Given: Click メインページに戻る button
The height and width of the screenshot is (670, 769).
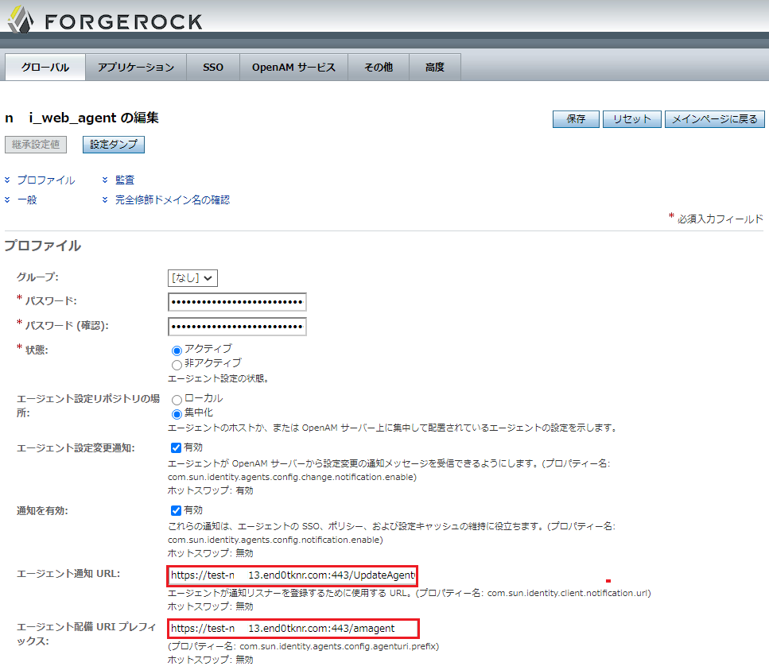Looking at the screenshot, I should [715, 119].
